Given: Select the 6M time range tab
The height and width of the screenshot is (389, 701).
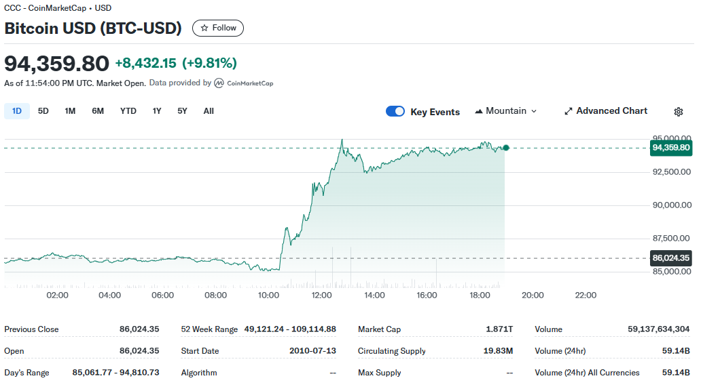Looking at the screenshot, I should tap(98, 111).
